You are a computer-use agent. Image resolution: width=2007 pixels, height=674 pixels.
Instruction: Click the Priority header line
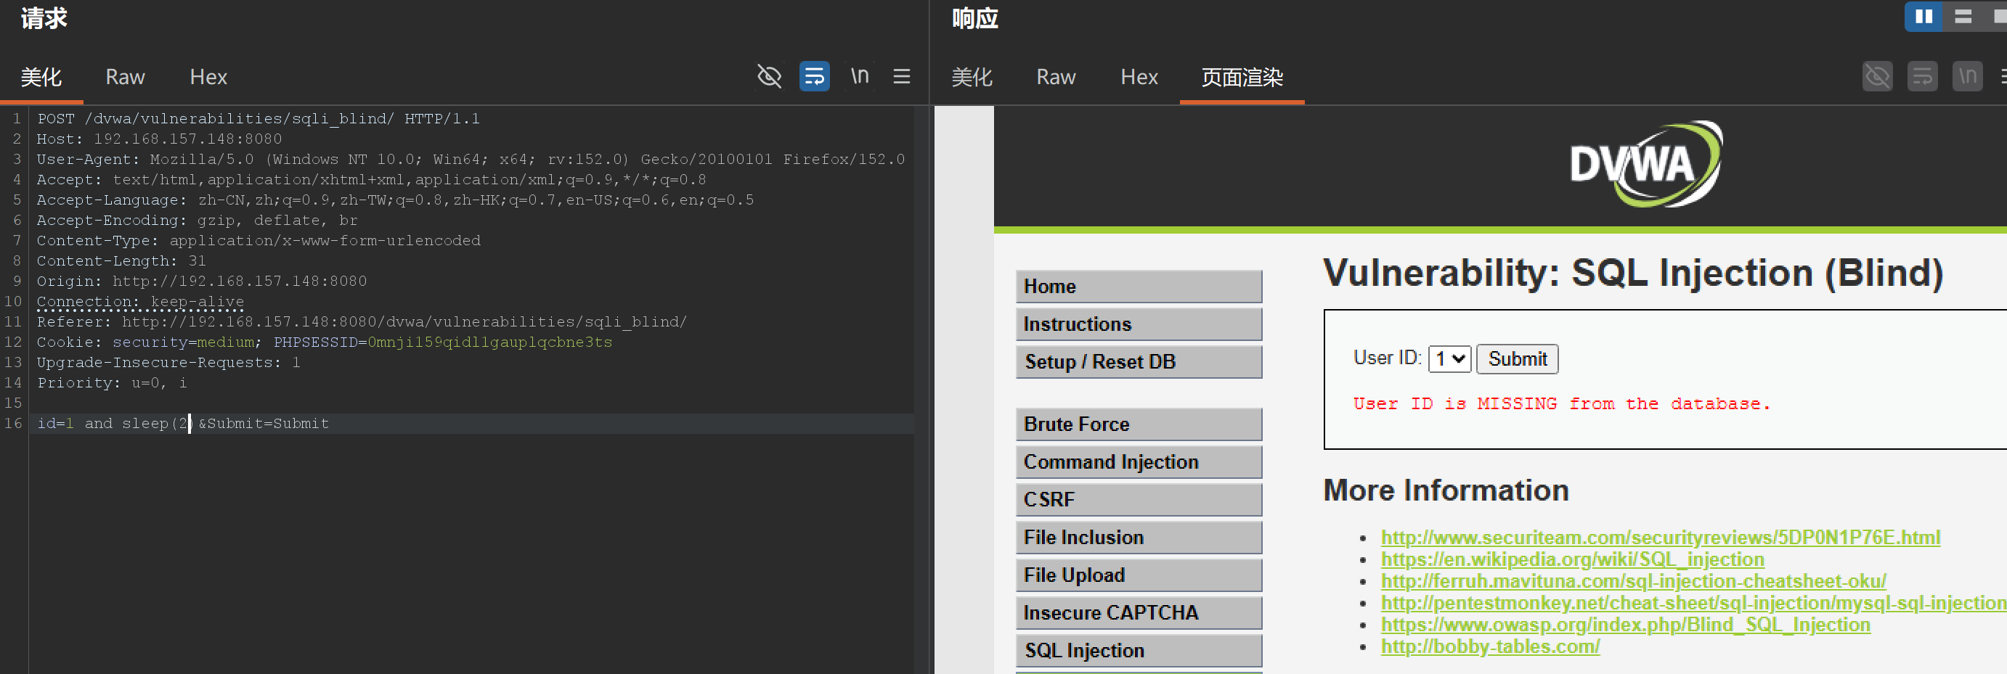[x=111, y=382]
